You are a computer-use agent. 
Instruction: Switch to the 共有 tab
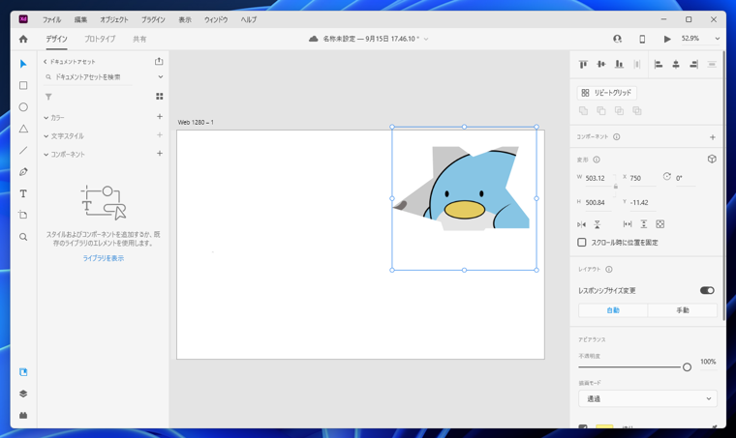139,39
